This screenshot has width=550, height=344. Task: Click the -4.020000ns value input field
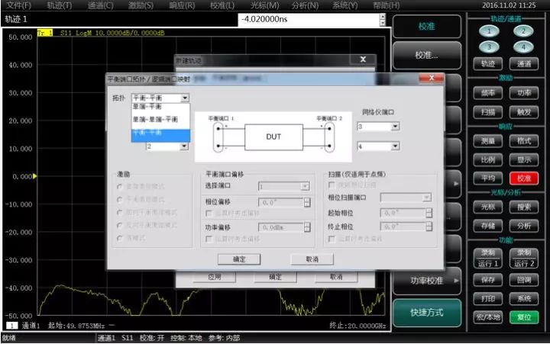309,19
